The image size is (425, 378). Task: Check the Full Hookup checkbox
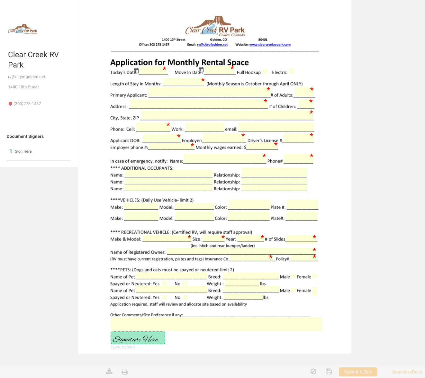pyautogui.click(x=265, y=71)
